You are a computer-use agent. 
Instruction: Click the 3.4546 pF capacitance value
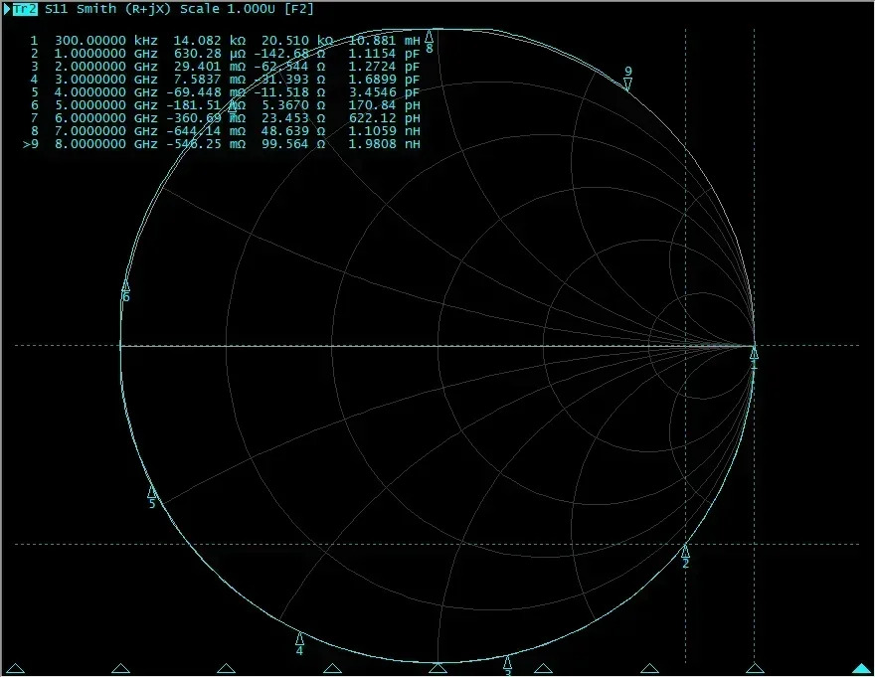click(384, 92)
